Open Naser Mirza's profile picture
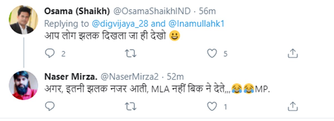 [x=23, y=85]
